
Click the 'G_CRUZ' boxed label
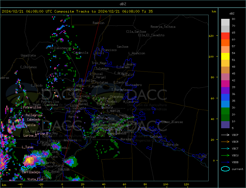(x=73, y=94)
